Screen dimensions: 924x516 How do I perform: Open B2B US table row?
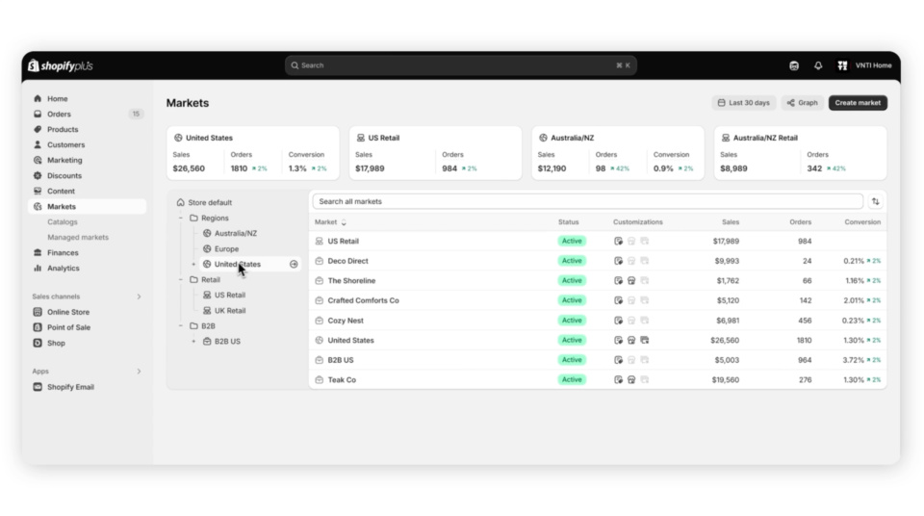point(598,360)
